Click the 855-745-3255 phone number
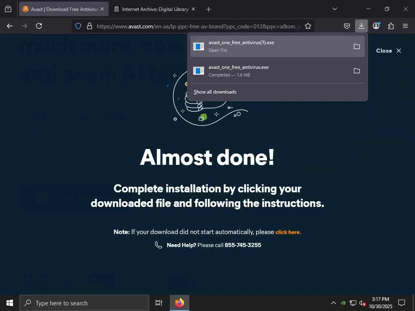The image size is (415, 311). (243, 245)
